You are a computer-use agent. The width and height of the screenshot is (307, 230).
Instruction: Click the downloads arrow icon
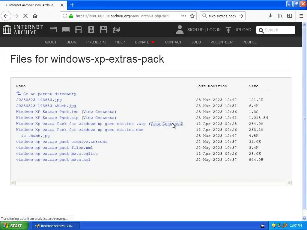click(270, 16)
